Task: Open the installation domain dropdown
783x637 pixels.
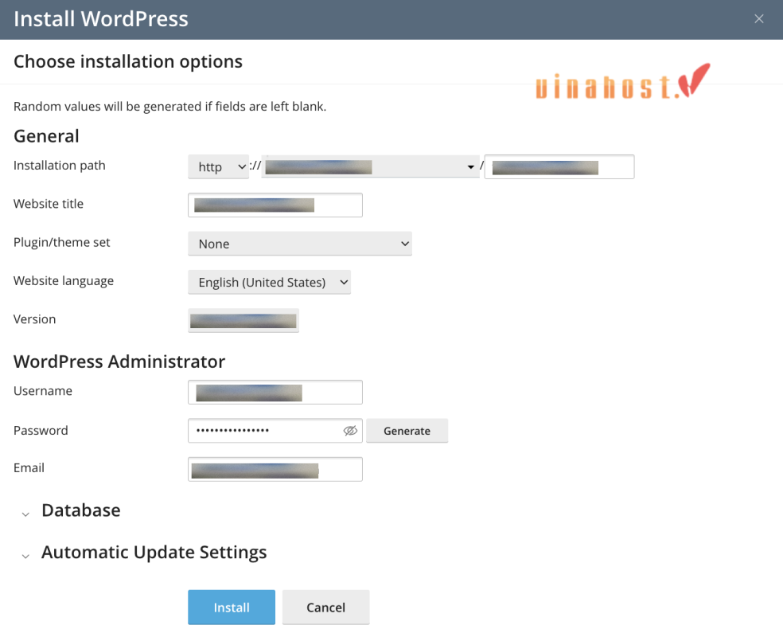Action: (x=370, y=167)
